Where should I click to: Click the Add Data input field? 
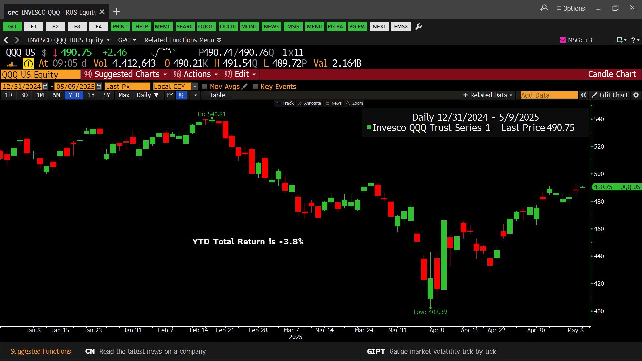pos(549,95)
